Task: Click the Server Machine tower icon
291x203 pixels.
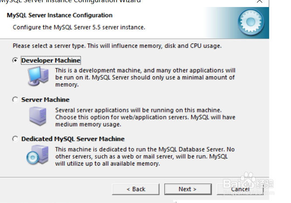Action: 38,116
